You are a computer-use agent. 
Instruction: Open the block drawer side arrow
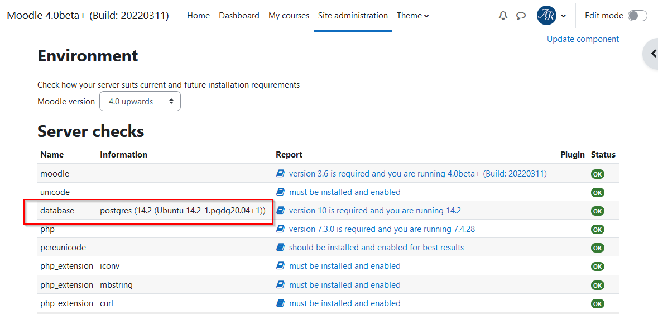coord(652,54)
